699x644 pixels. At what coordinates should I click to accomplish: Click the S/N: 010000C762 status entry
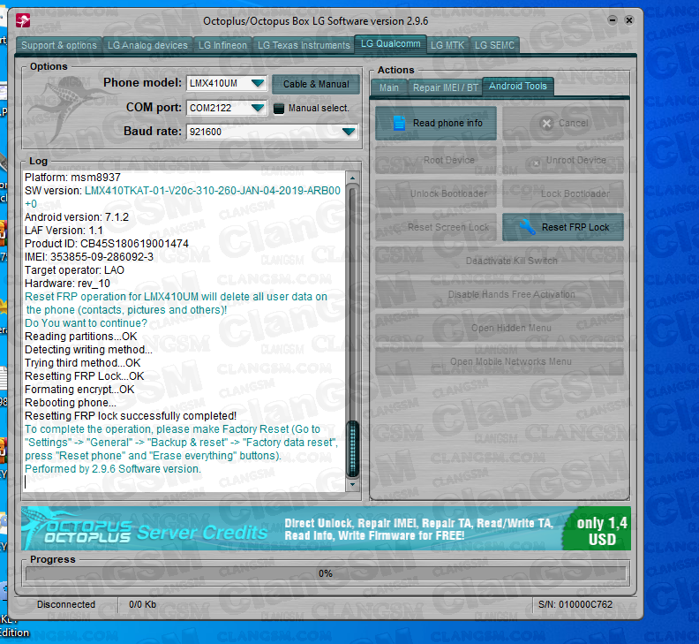[x=575, y=604]
